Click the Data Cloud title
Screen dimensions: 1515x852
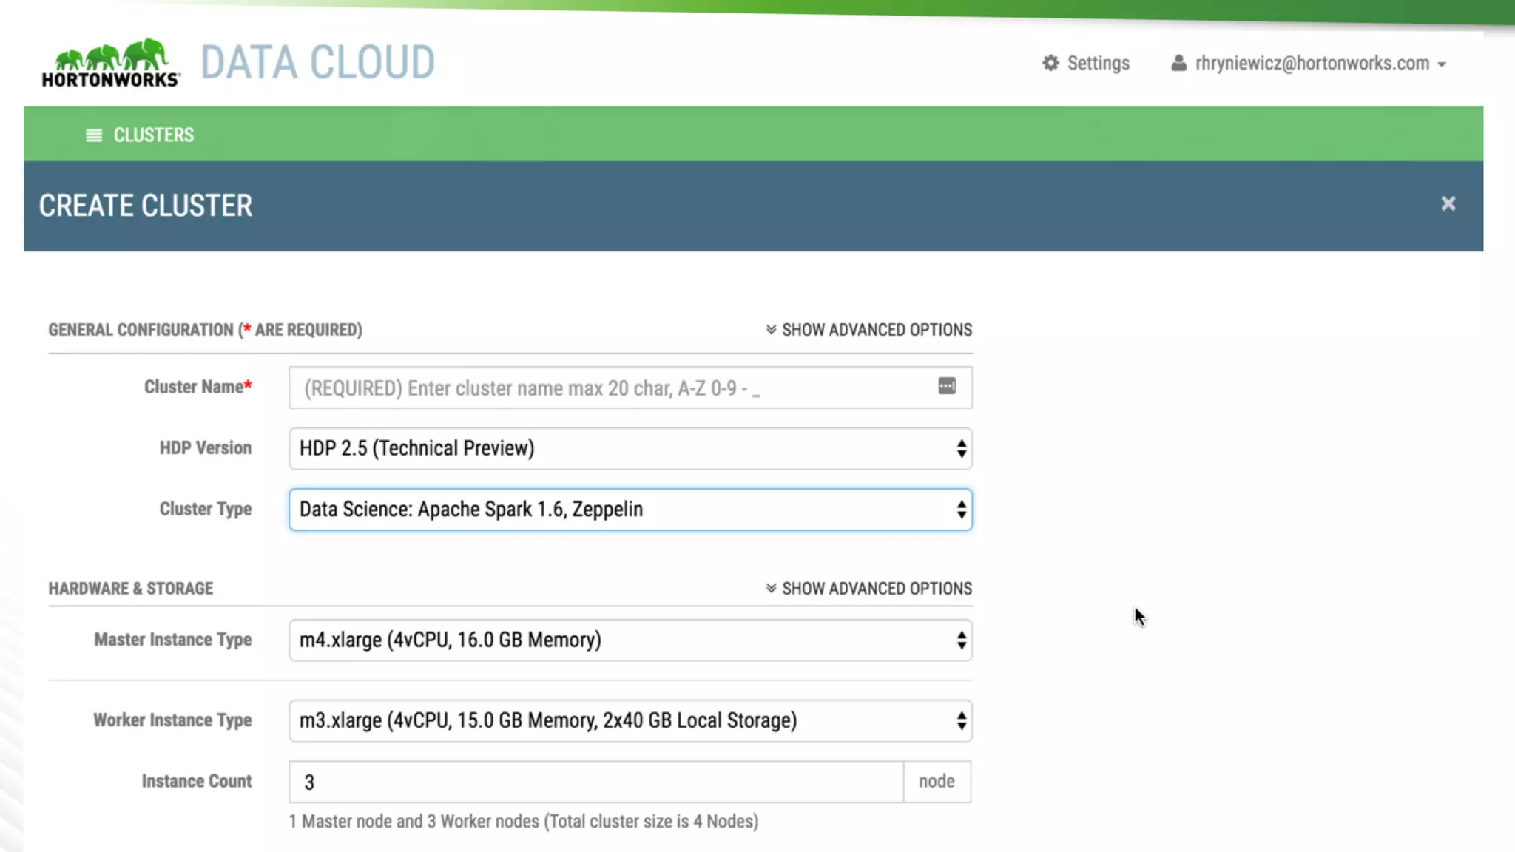[x=317, y=62]
